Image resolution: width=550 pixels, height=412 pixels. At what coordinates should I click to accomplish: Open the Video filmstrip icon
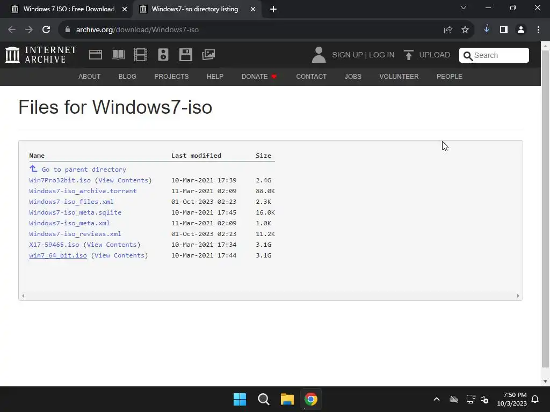[x=141, y=55]
